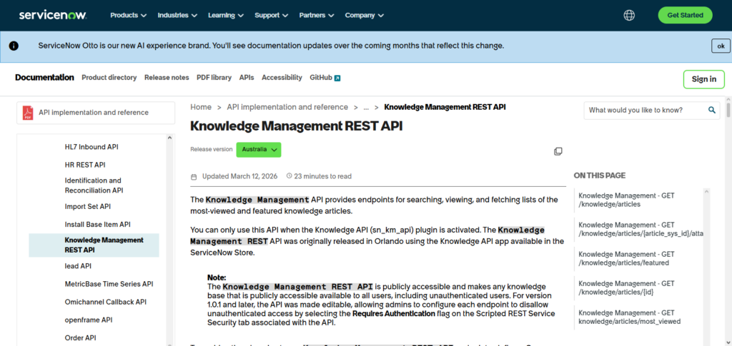This screenshot has width=732, height=346.
Task: Click the bold 'Requires Authentication' text
Action: [394, 314]
